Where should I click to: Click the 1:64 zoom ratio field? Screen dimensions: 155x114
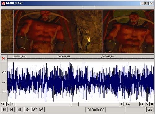click(x=131, y=104)
